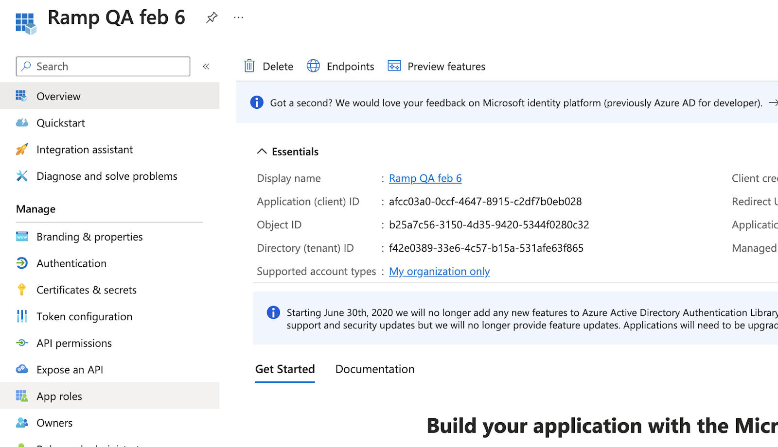778x447 pixels.
Task: Click Preview features button
Action: click(436, 66)
